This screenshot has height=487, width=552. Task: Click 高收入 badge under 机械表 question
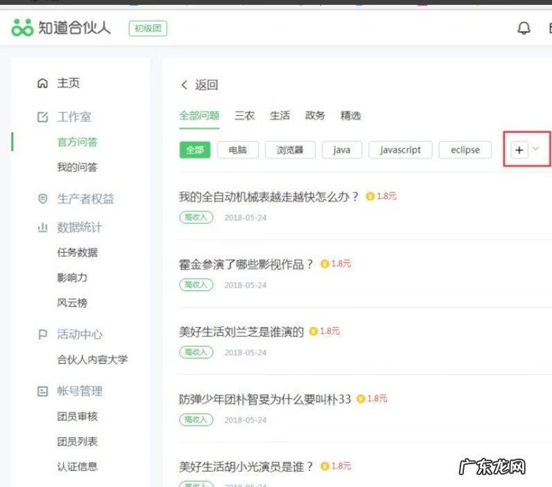(x=196, y=218)
